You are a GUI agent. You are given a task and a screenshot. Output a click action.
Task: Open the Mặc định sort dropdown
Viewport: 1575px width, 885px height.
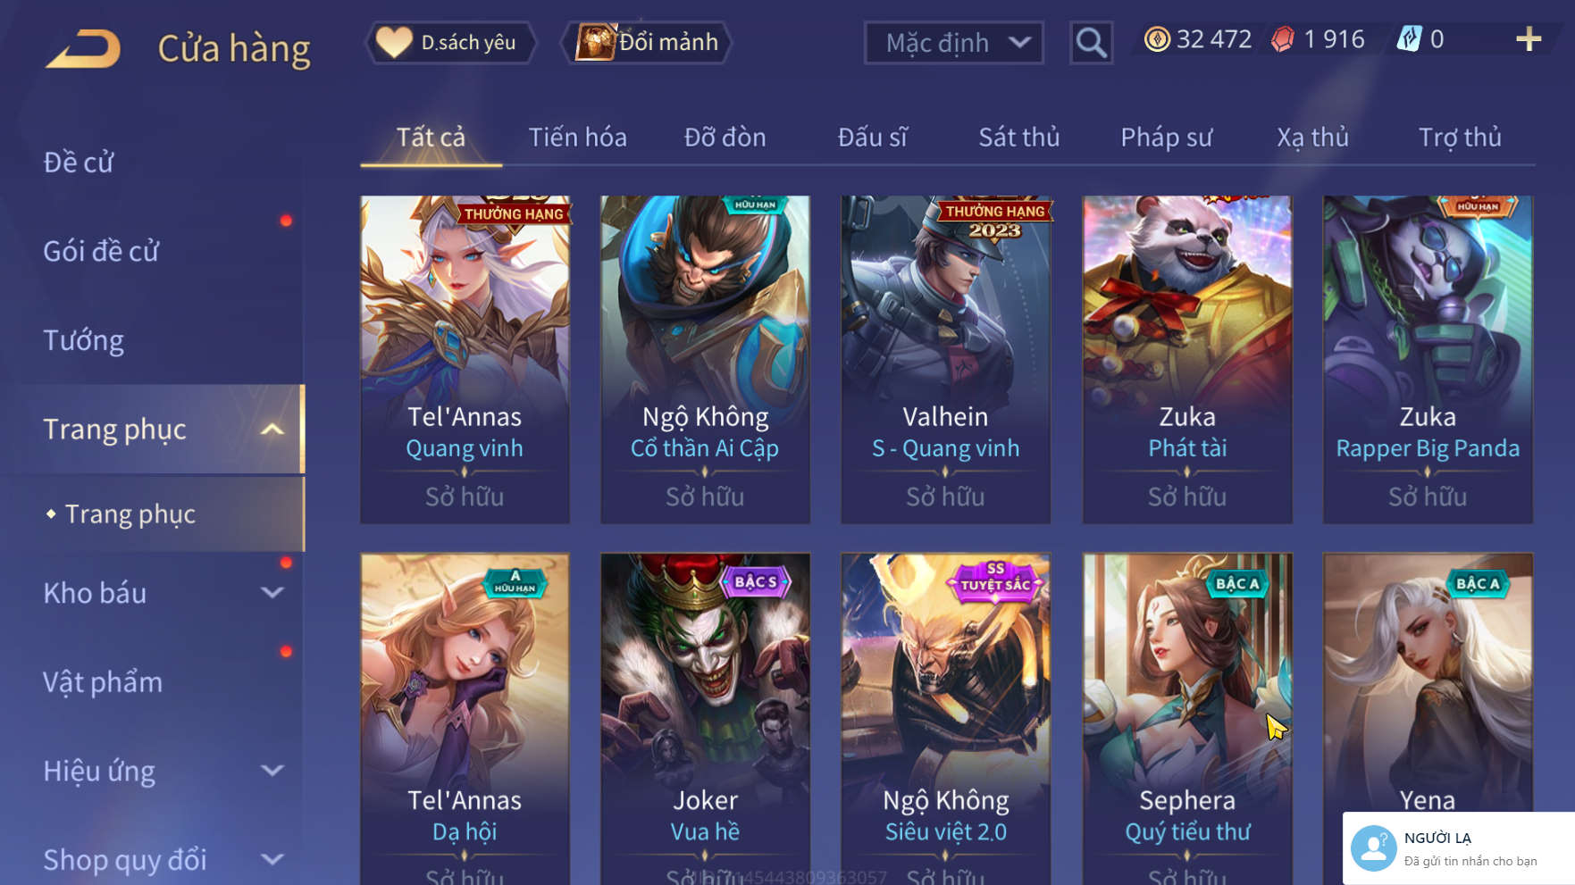[x=953, y=43]
